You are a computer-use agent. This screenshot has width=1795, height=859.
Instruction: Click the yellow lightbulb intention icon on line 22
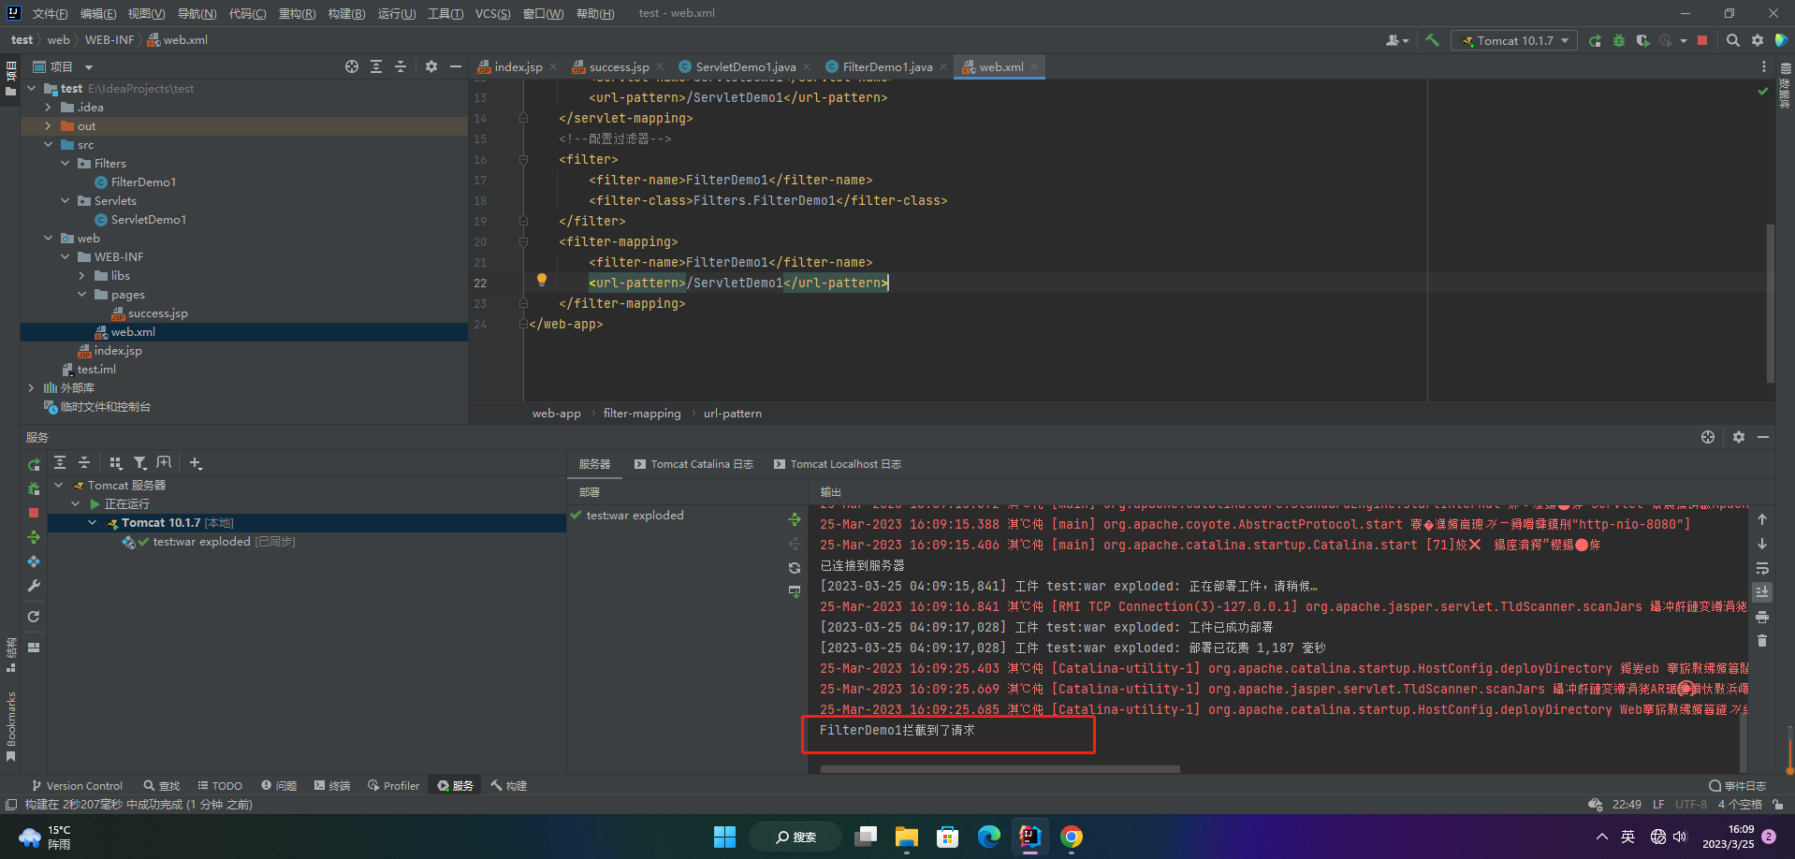coord(541,280)
